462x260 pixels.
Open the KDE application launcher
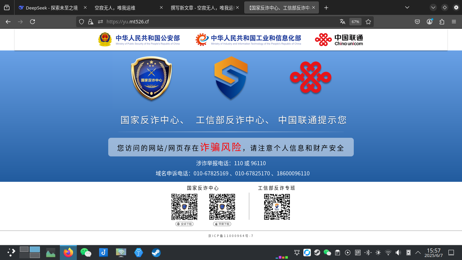11,253
